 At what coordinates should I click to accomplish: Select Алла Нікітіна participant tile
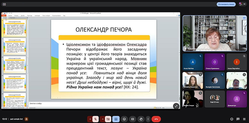coord(193,62)
